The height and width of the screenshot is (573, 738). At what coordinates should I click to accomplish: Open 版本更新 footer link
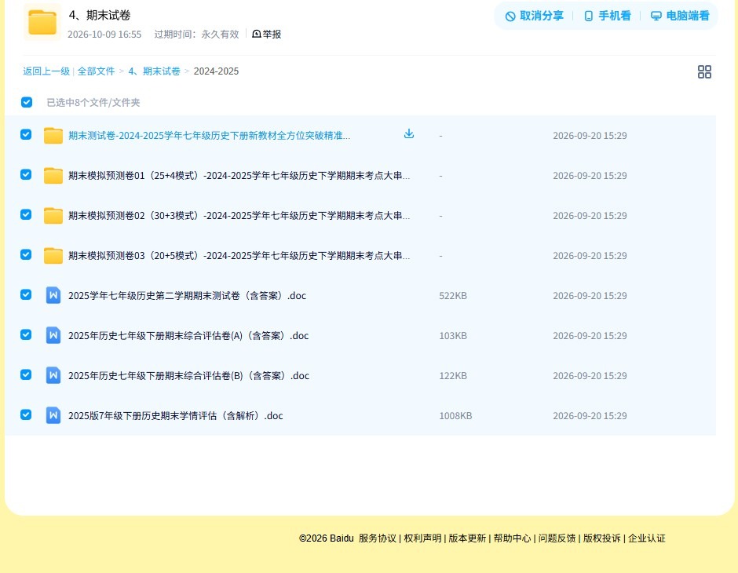pyautogui.click(x=467, y=538)
